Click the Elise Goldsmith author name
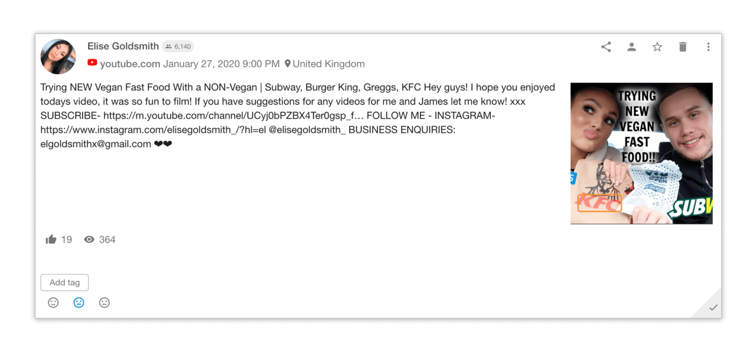This screenshot has height=355, width=756. pos(123,46)
